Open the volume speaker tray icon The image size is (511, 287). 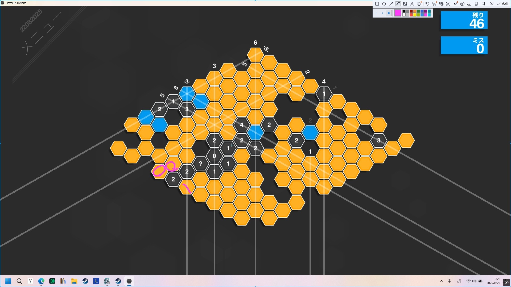474,281
